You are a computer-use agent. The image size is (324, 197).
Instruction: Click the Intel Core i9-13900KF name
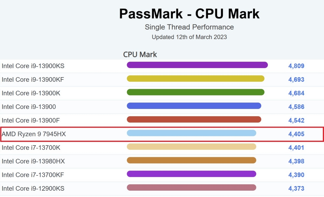click(x=33, y=80)
